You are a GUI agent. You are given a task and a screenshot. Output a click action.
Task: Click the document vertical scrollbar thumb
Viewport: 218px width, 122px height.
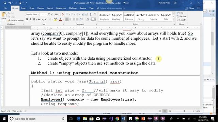pos(212,38)
